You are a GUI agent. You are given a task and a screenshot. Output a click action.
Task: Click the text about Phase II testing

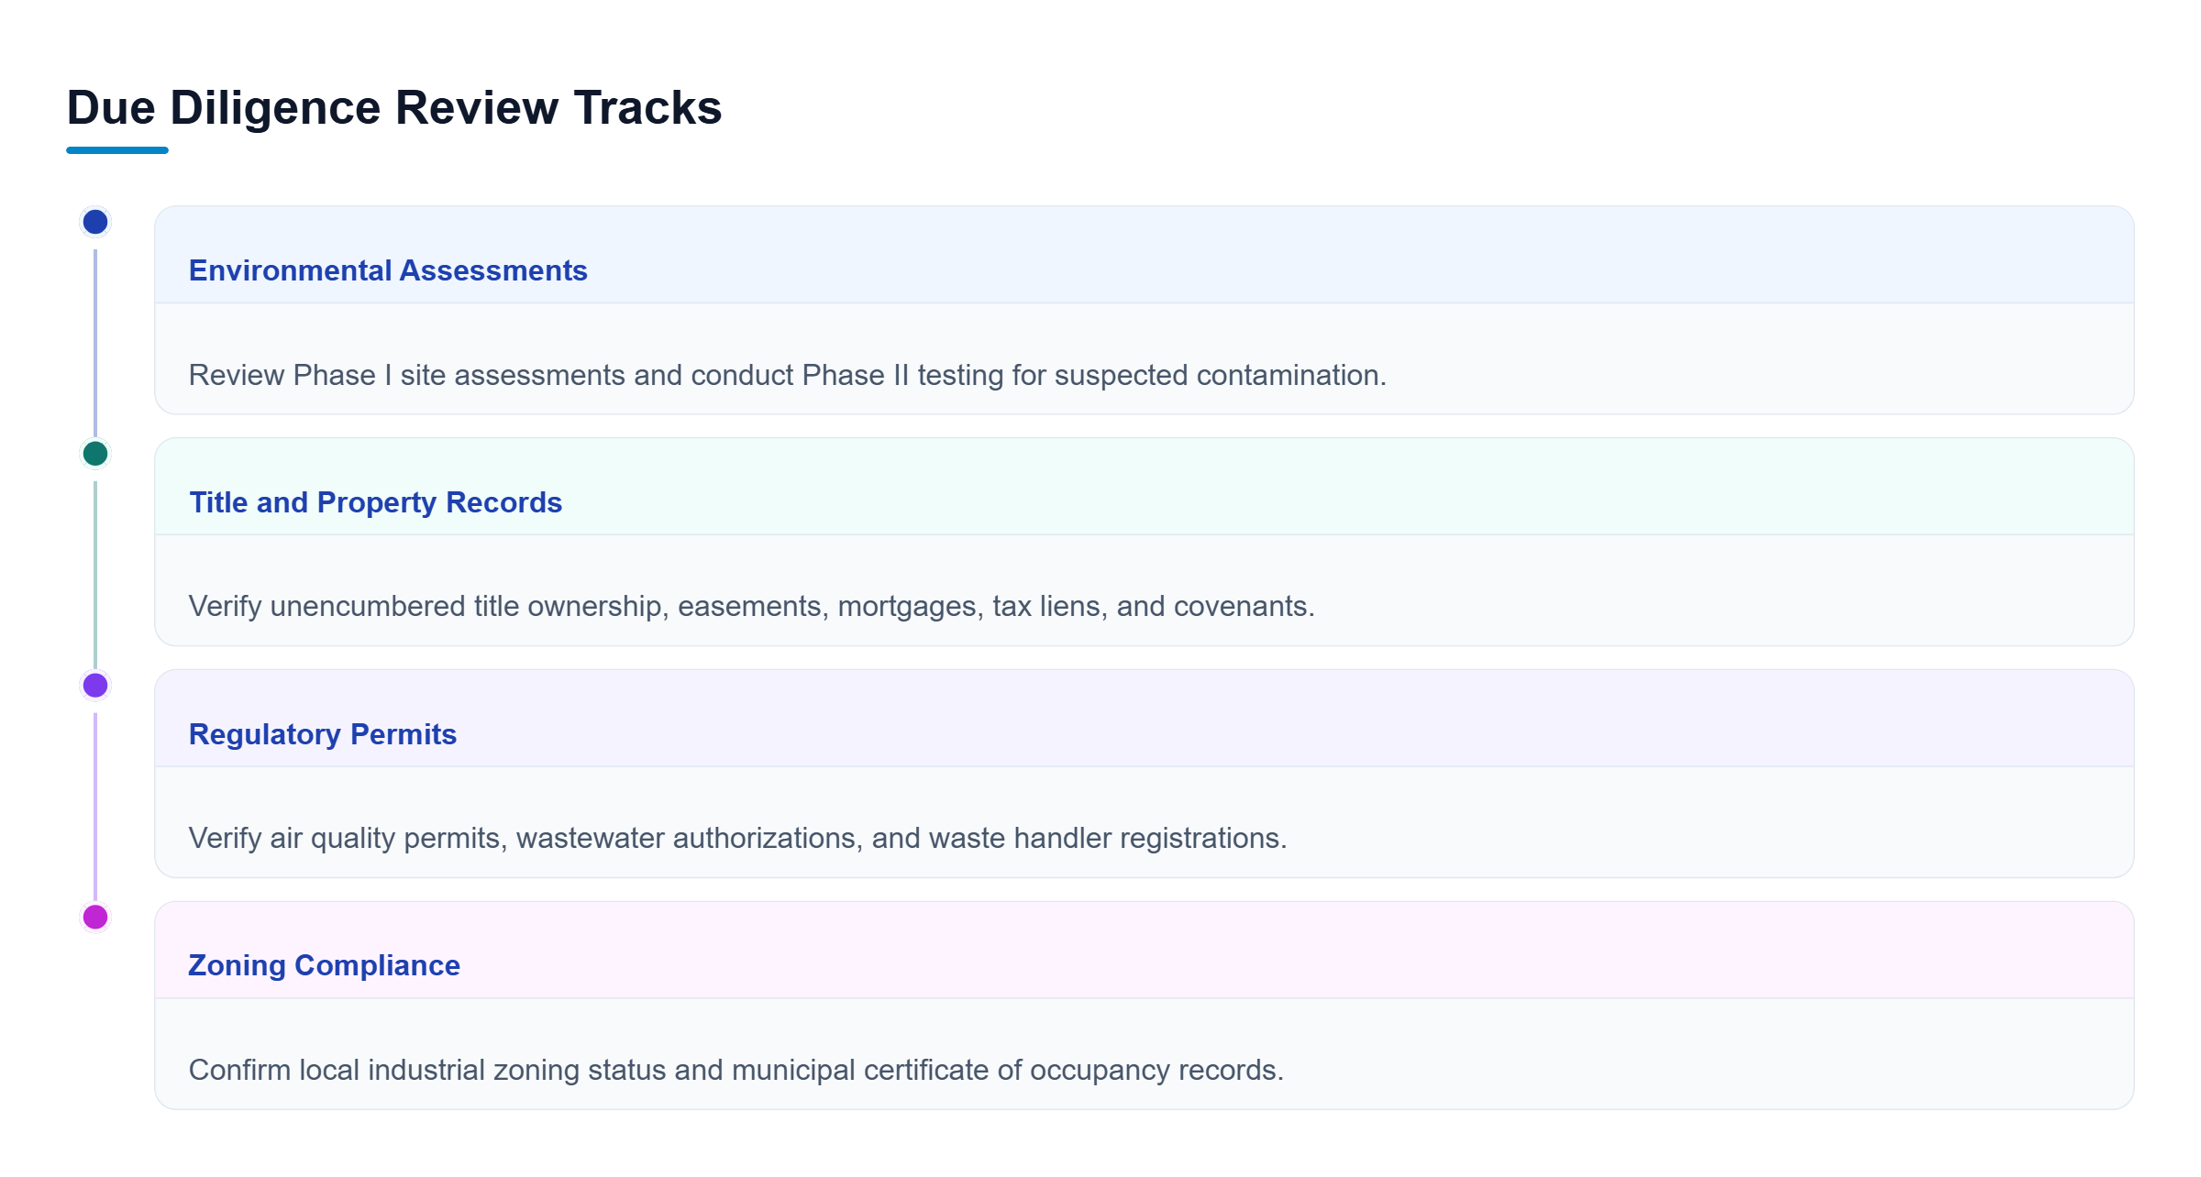click(x=788, y=375)
